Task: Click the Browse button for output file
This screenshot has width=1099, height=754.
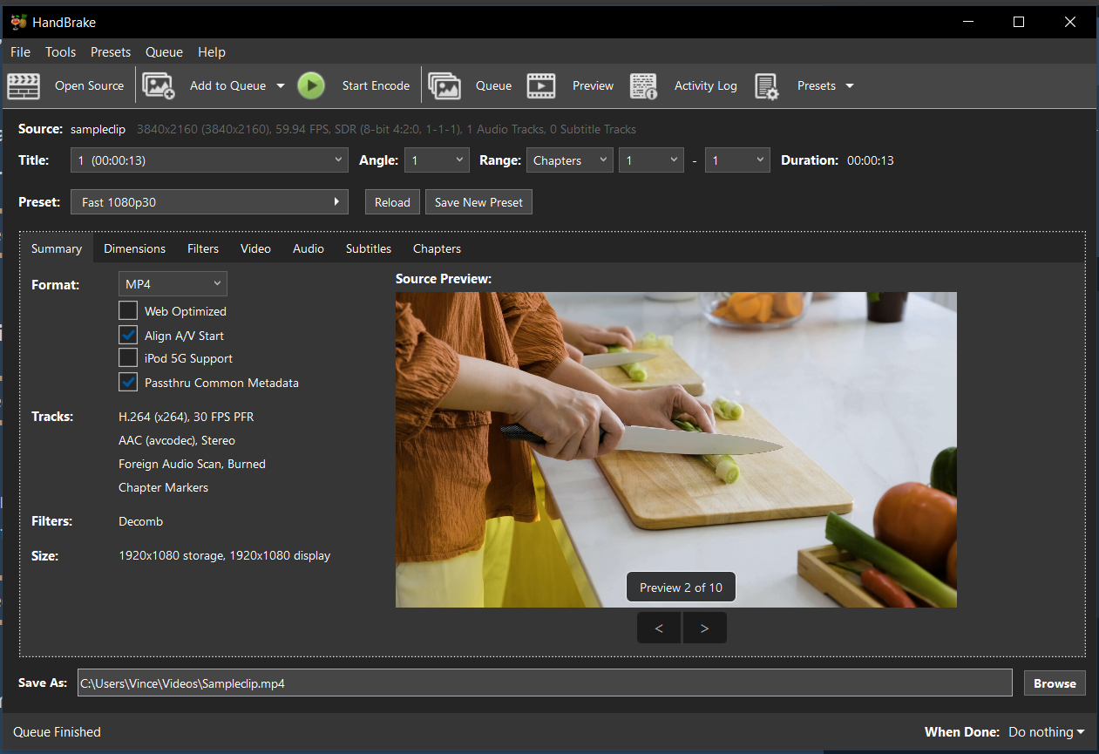Action: pyautogui.click(x=1054, y=683)
